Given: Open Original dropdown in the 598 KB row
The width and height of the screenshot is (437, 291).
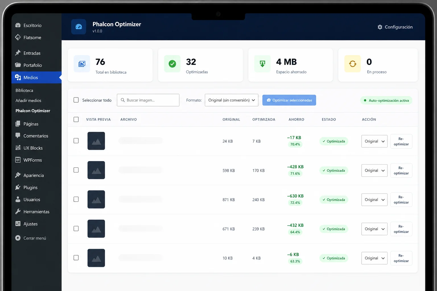Looking at the screenshot, I should coord(374,171).
